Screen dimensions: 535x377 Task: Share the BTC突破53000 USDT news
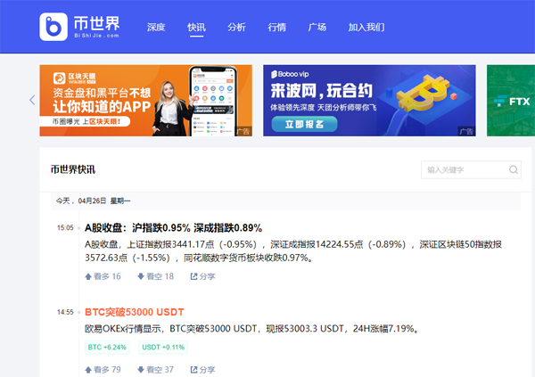(202, 369)
